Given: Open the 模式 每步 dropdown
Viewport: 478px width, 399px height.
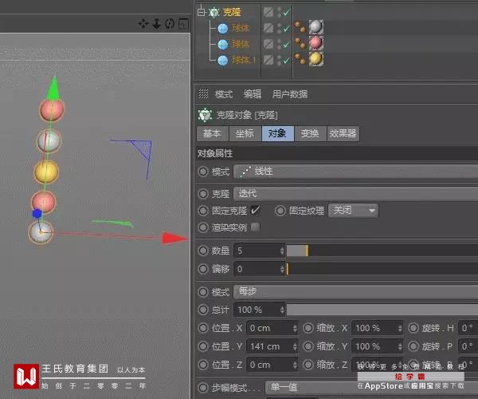Looking at the screenshot, I should (355, 292).
